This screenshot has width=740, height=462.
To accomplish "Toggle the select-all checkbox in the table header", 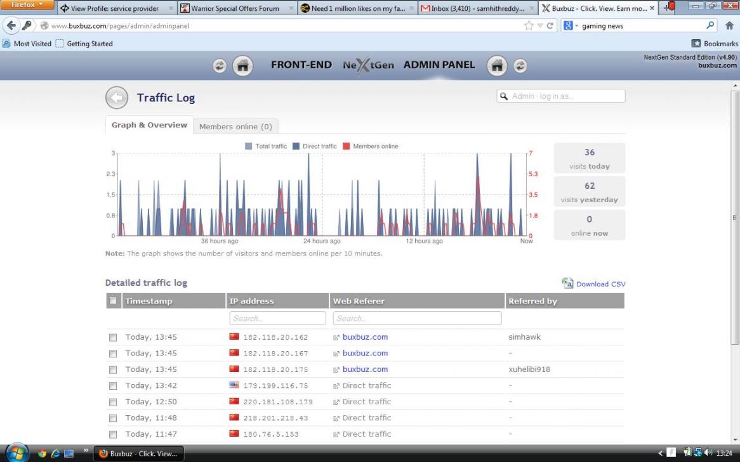I will 113,300.
